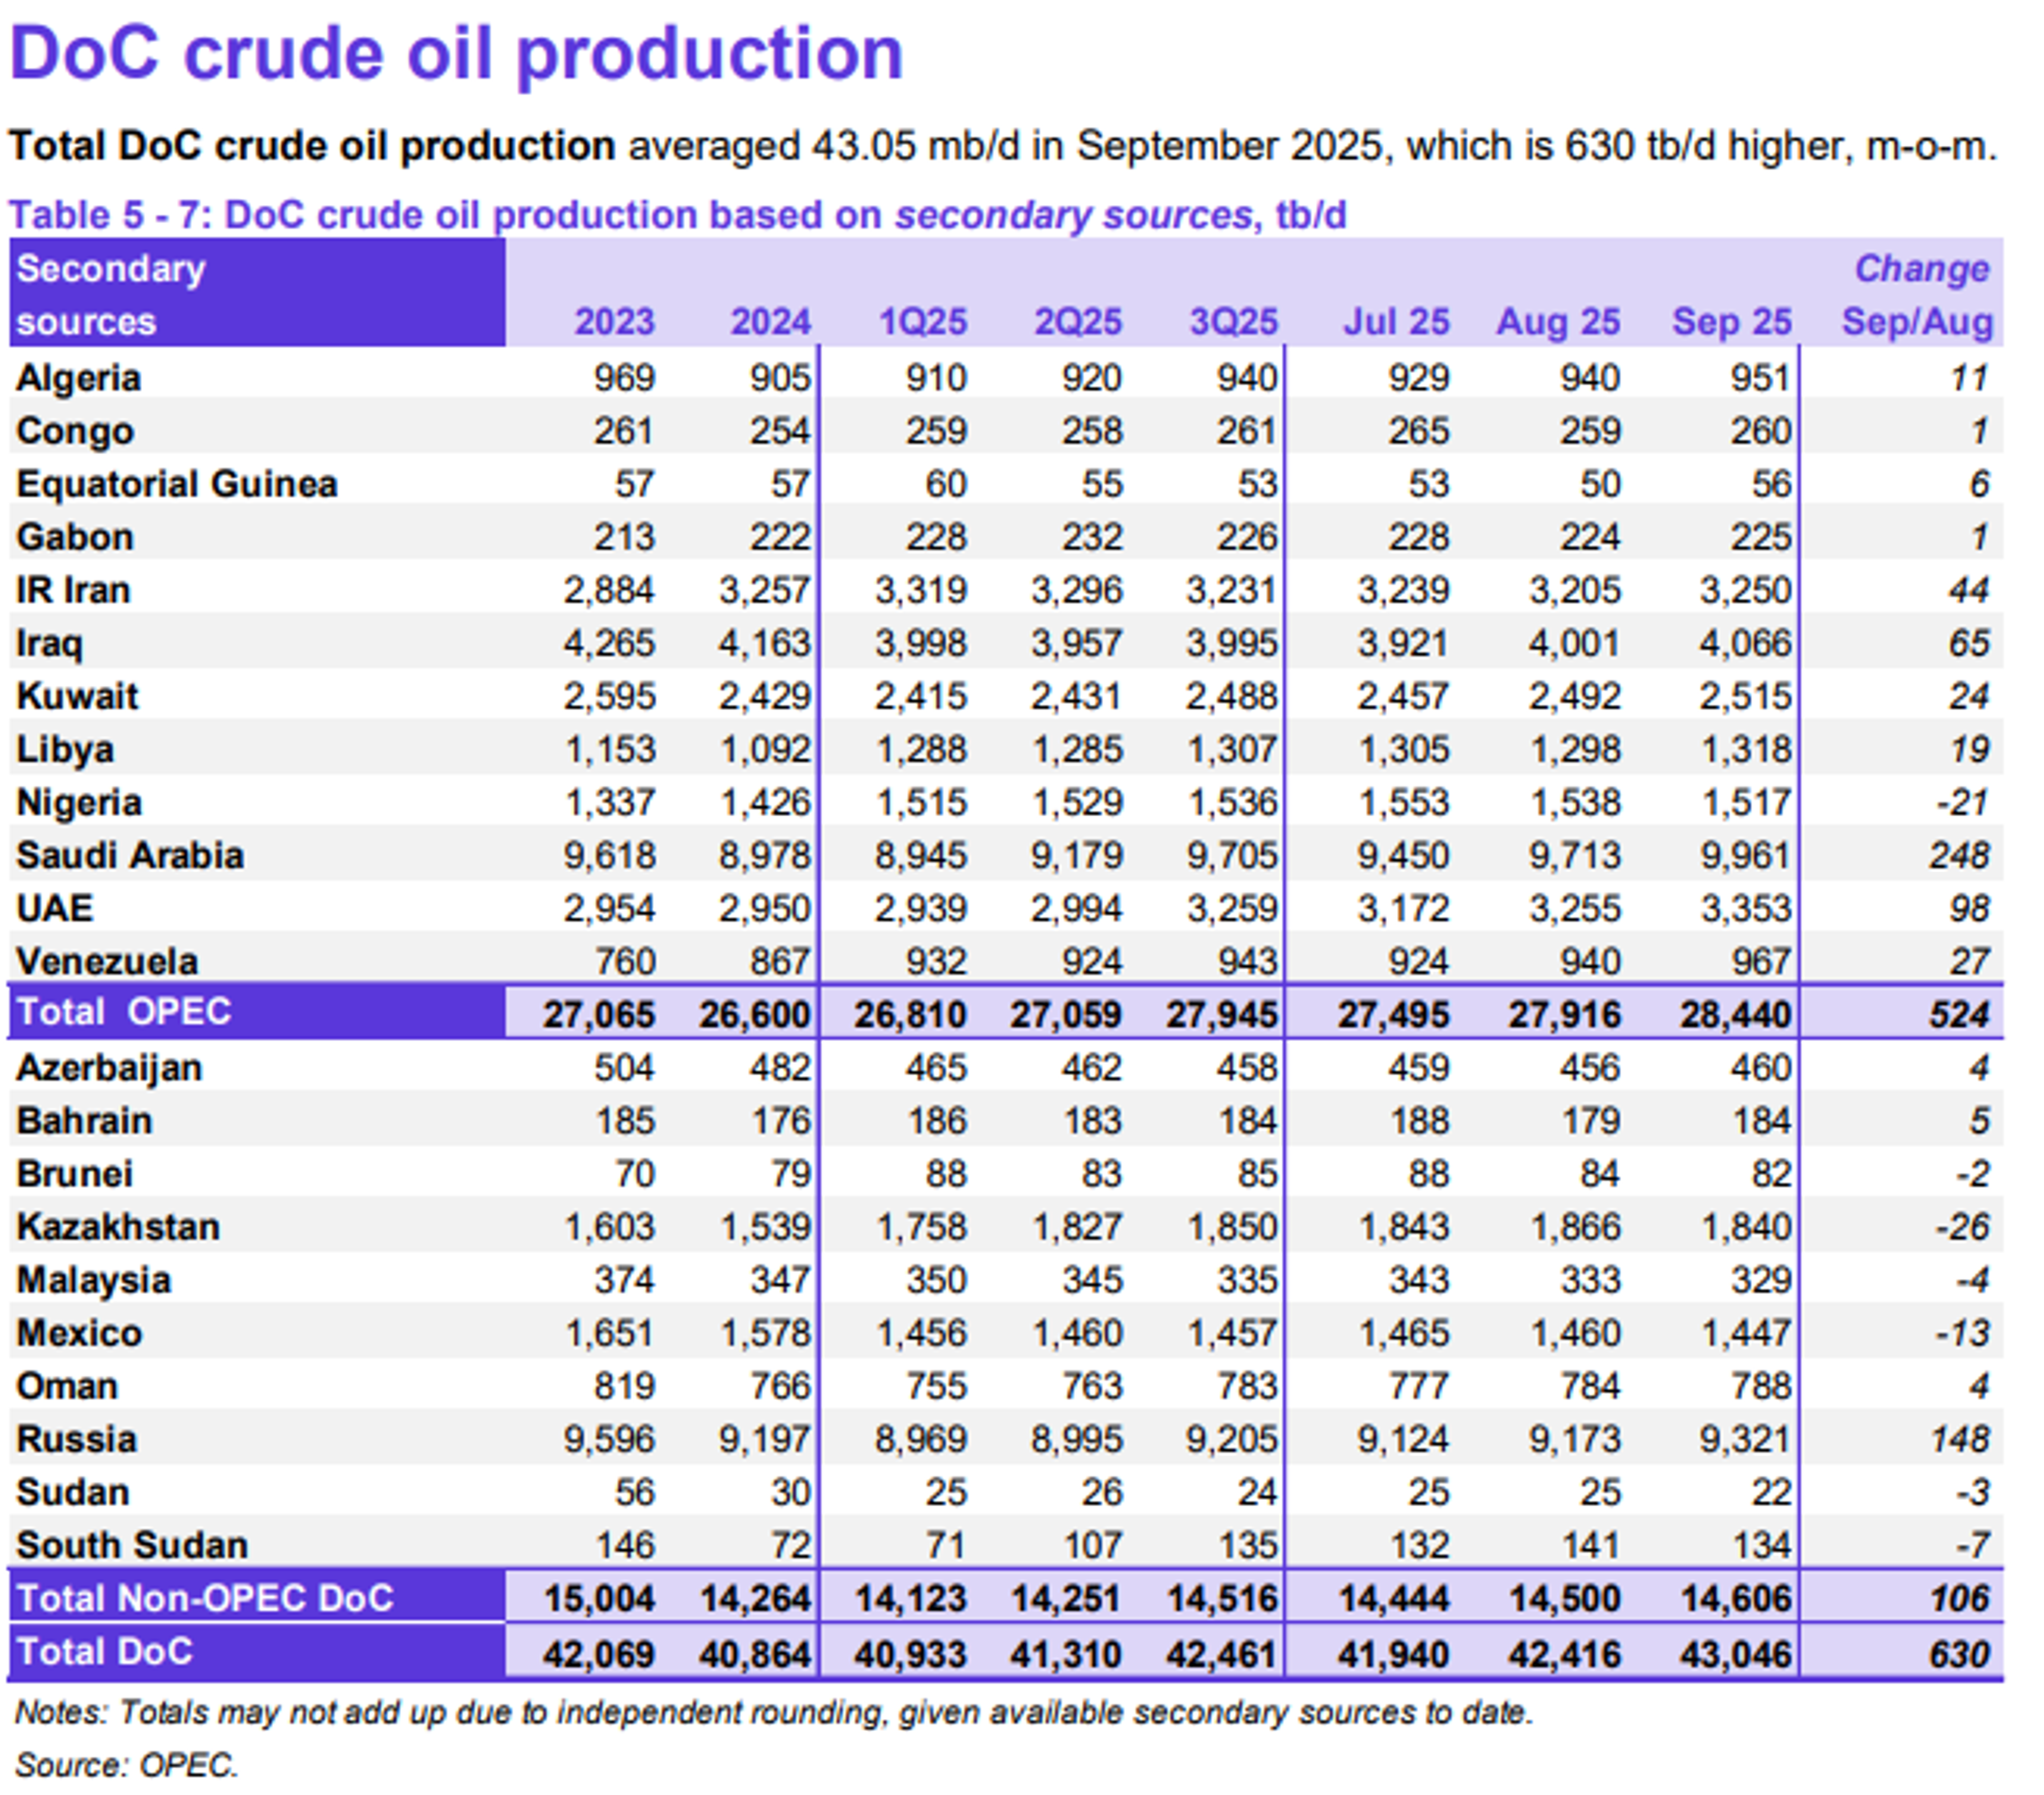Select the Sep 25 column header
The width and height of the screenshot is (2044, 1795).
click(1731, 321)
